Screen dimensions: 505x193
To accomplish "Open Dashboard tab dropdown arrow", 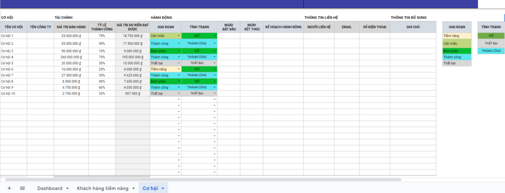I will (x=67, y=189).
